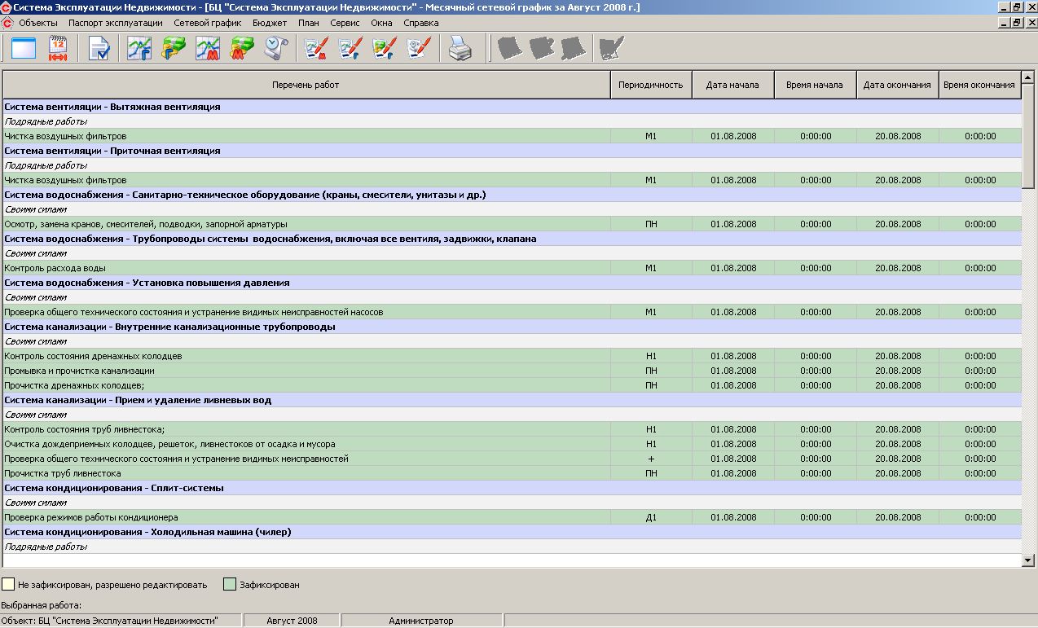Click the pen-on-chart icon marked Г

[x=350, y=49]
